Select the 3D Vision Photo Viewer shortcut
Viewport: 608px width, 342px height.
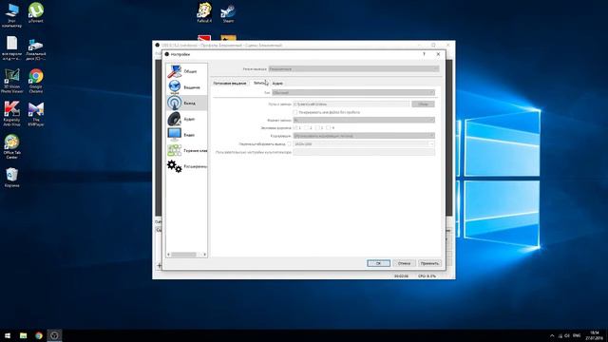(11, 81)
